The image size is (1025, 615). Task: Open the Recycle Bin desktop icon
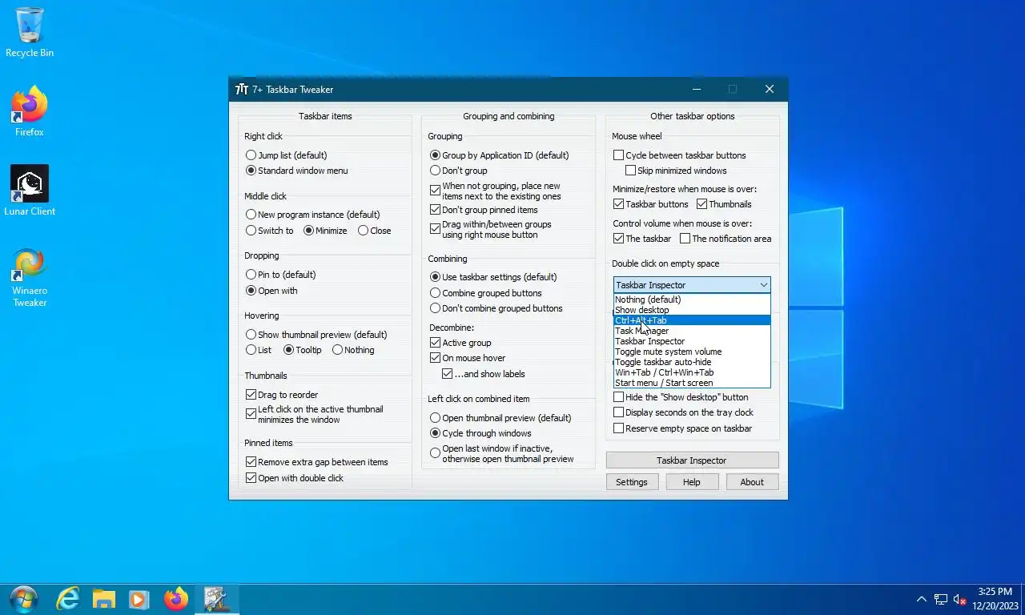[30, 33]
